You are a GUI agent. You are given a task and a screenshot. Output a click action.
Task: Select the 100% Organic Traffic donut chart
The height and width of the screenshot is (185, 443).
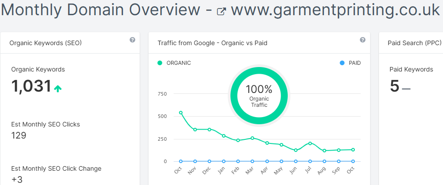pyautogui.click(x=259, y=95)
